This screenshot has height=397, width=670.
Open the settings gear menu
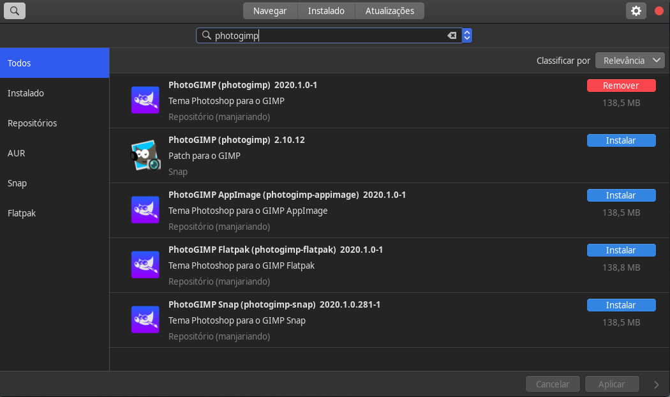point(636,11)
